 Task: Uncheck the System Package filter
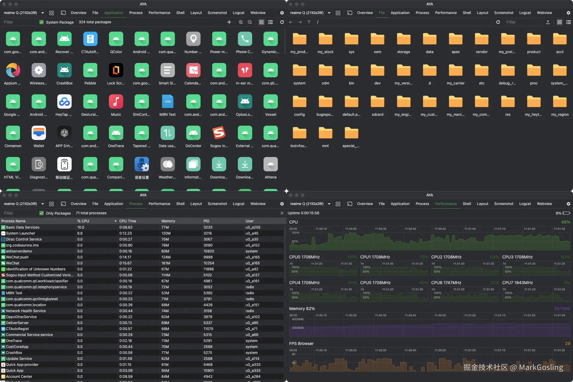point(41,22)
